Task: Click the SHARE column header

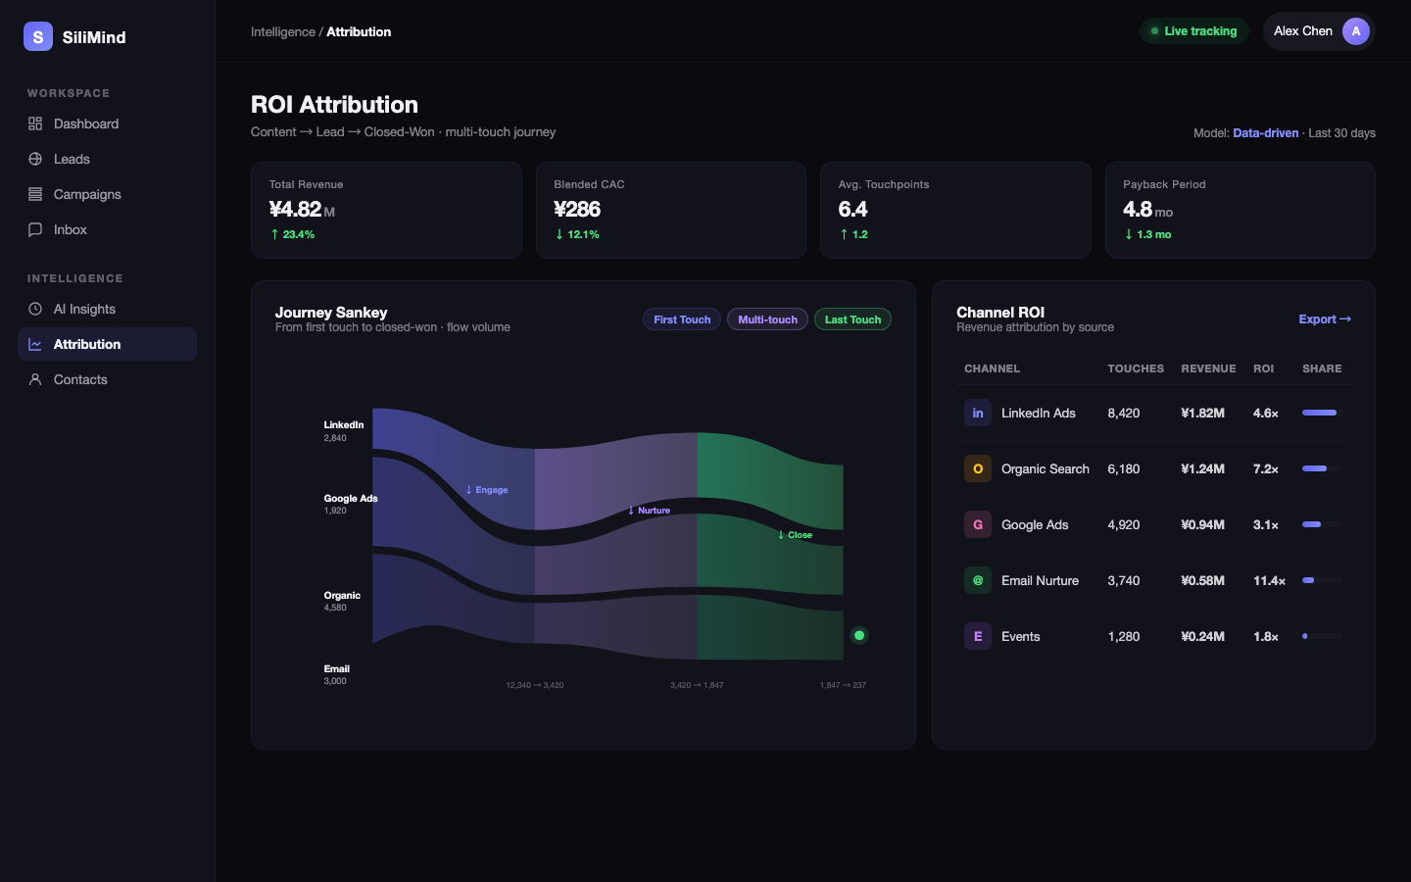Action: 1322,368
